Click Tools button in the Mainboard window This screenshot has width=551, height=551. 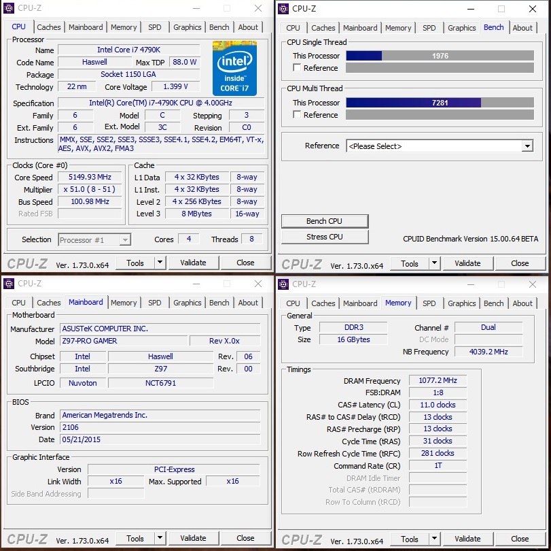coord(135,538)
